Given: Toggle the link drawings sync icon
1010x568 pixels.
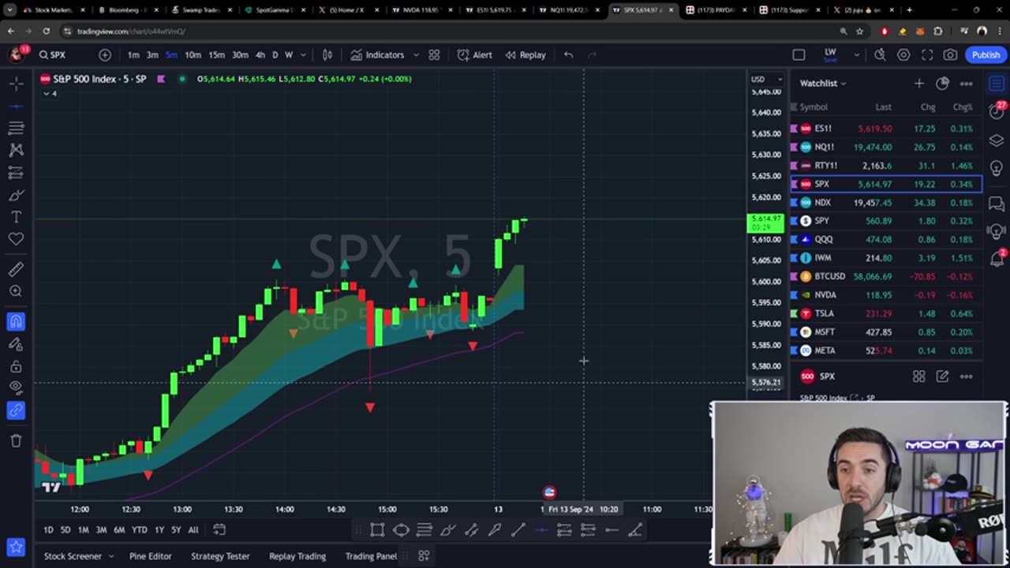Looking at the screenshot, I should tap(16, 410).
